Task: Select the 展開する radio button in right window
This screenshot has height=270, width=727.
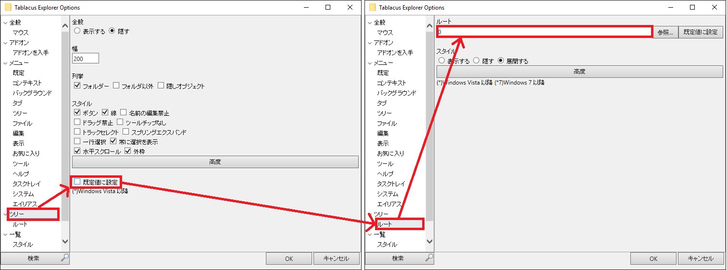Action: [x=501, y=61]
